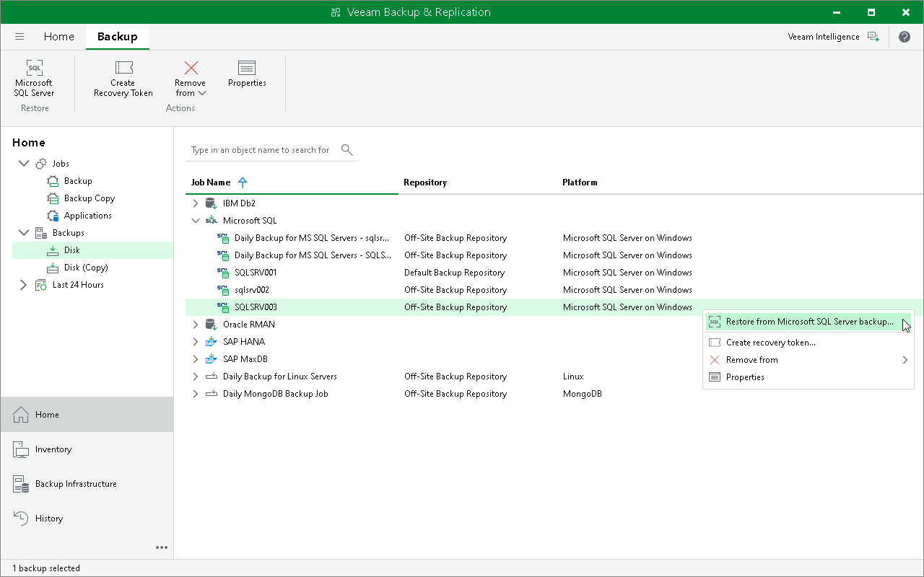
Task: Select the SQLSRV001 backup row
Action: [x=554, y=273]
